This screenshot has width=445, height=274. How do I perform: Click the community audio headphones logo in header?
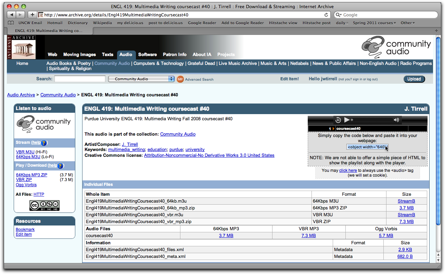click(x=396, y=47)
